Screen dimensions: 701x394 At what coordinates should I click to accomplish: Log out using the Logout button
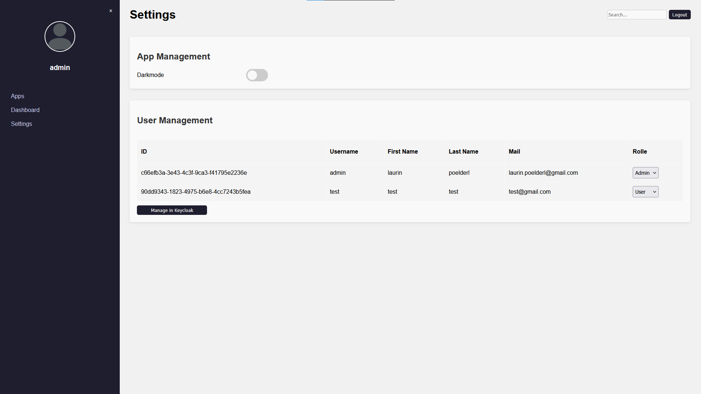click(679, 15)
